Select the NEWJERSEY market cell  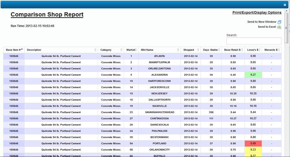(x=159, y=93)
